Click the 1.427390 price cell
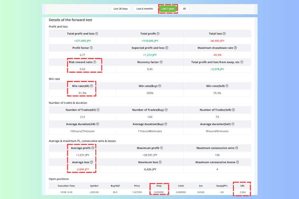This screenshot has width=299, height=199. 137,192
